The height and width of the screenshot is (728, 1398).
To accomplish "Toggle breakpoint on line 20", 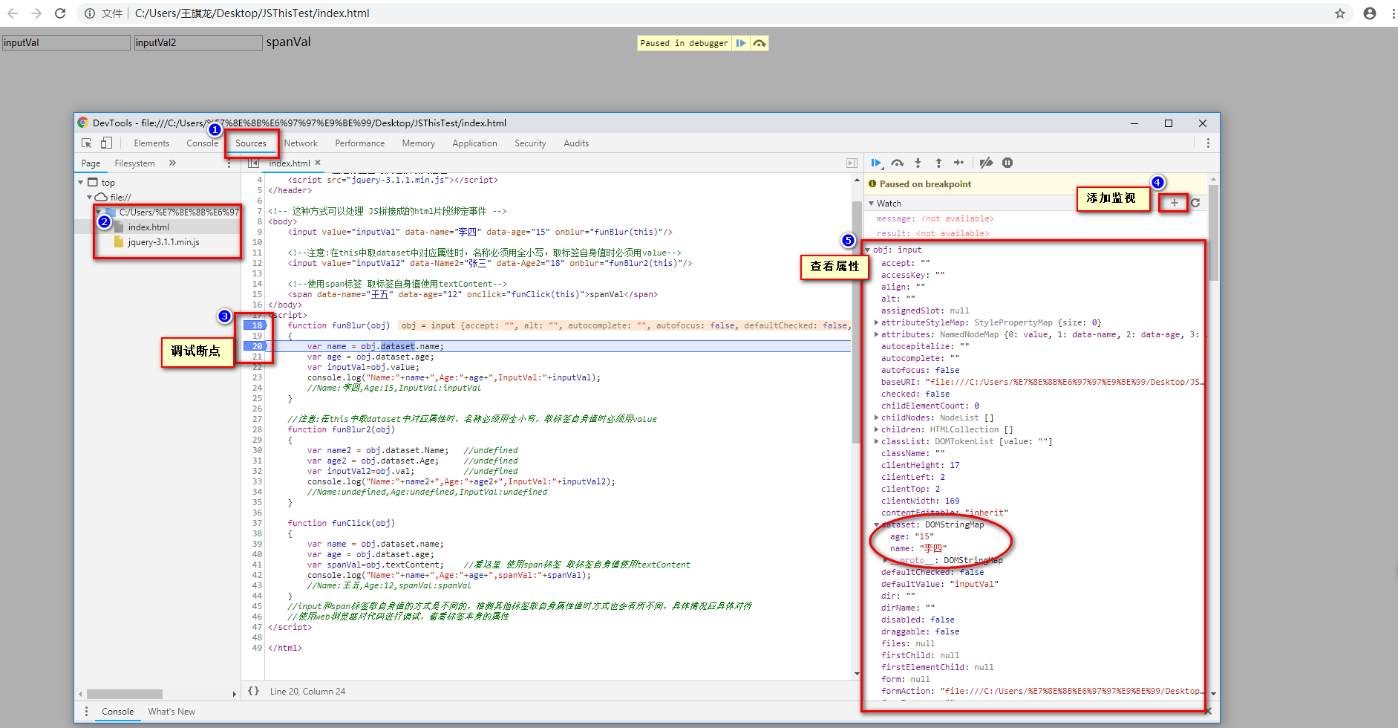I will [x=254, y=346].
